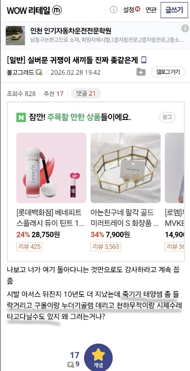The height and width of the screenshot is (371, 190).
Task: Select the Benefit tint product thumbnail
Action: tap(51, 168)
